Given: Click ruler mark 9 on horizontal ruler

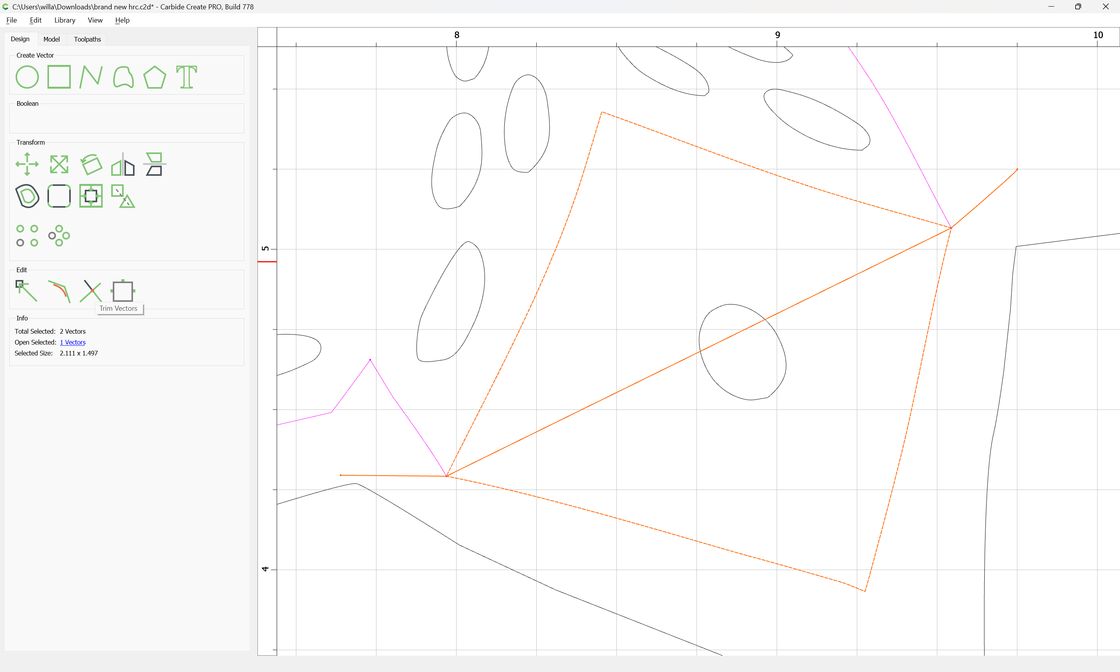Looking at the screenshot, I should pos(777,35).
